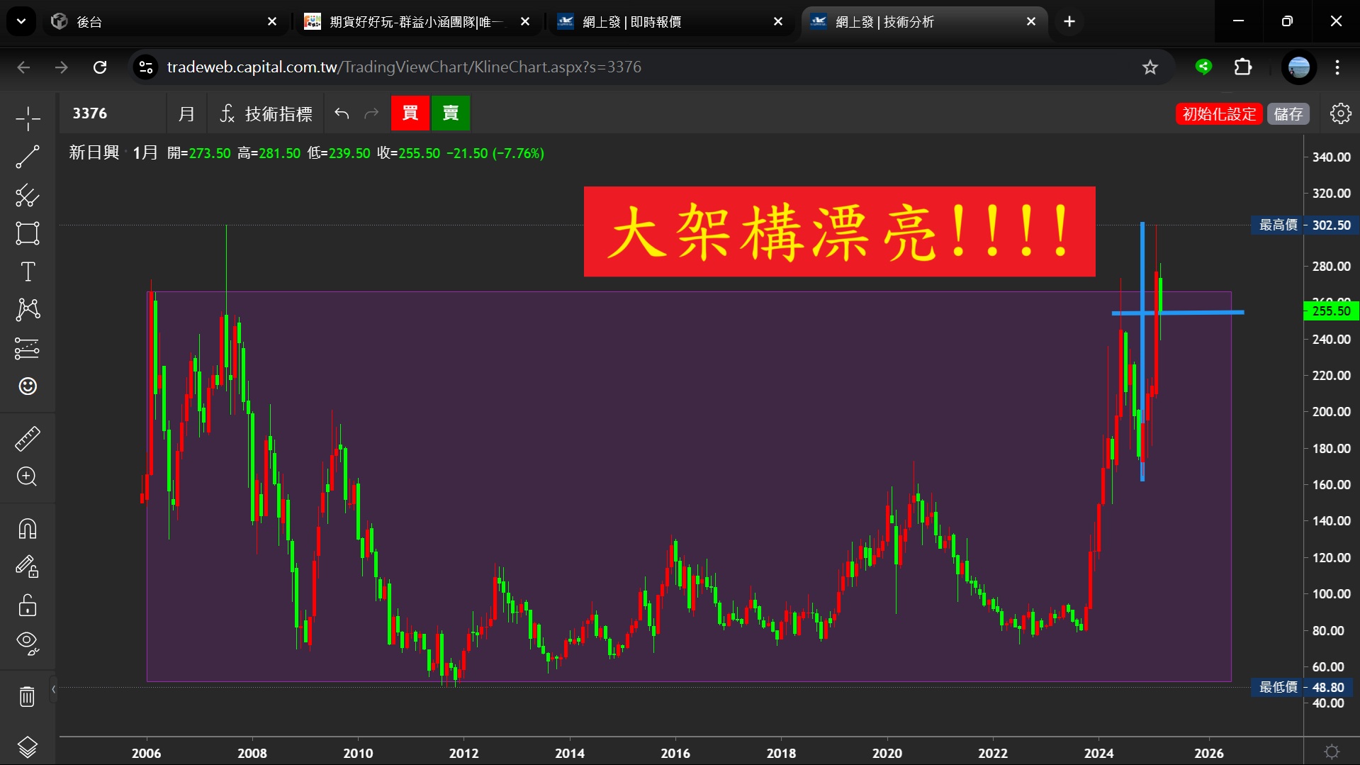Toggle magnet snap mode
1360x765 pixels.
coord(28,529)
